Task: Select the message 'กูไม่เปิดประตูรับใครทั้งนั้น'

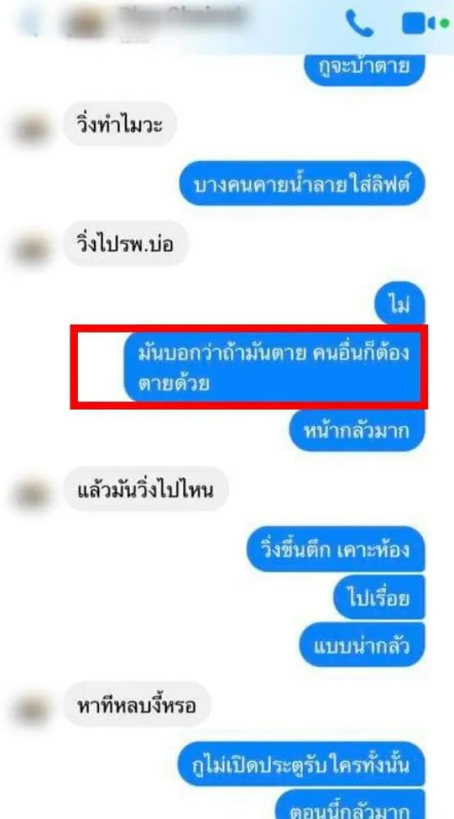Action: [302, 763]
